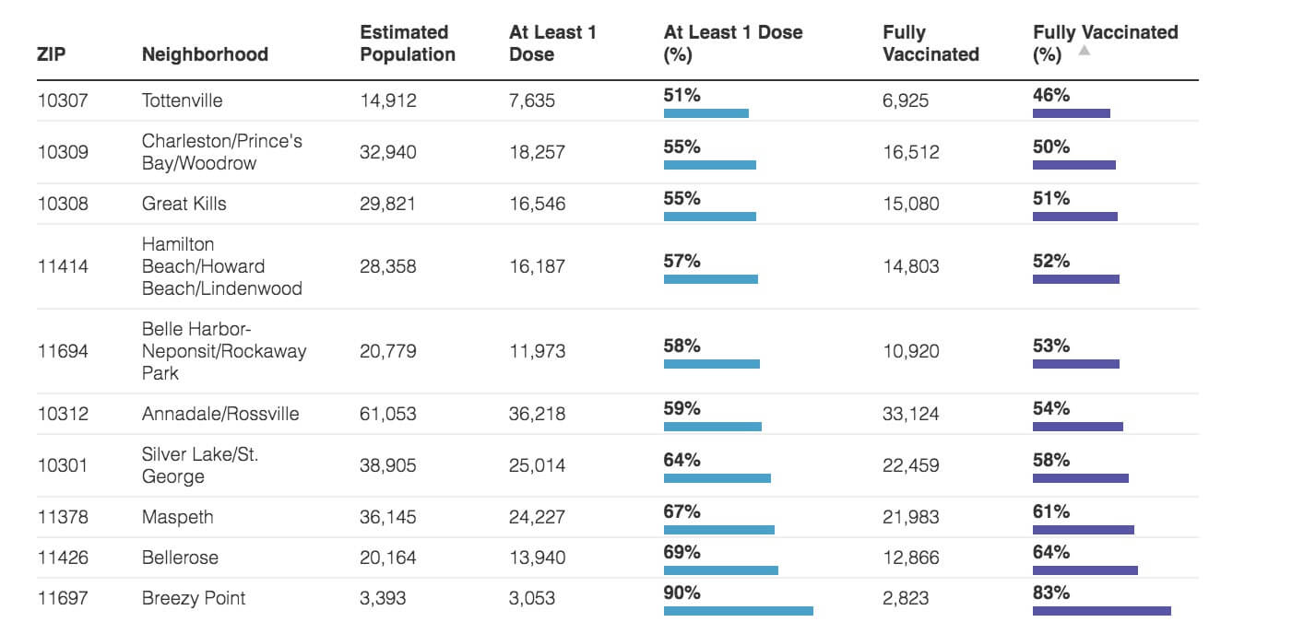This screenshot has width=1304, height=634.
Task: Select ZIP code 11697 cell
Action: (63, 598)
